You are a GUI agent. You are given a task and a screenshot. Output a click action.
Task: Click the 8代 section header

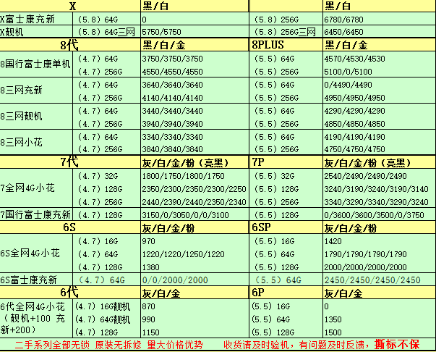tap(69, 45)
